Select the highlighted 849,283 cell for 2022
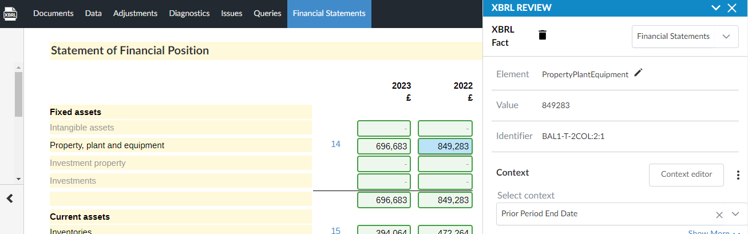The height and width of the screenshot is (234, 748). (x=445, y=146)
